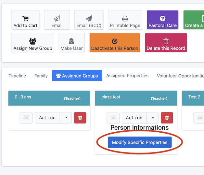Click the red trash icon in 0 -3 ans card
This screenshot has width=204, height=175.
(x=80, y=118)
